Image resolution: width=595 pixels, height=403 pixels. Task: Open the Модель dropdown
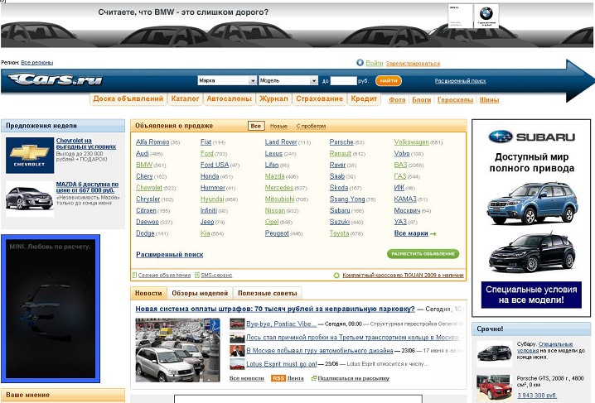(288, 80)
